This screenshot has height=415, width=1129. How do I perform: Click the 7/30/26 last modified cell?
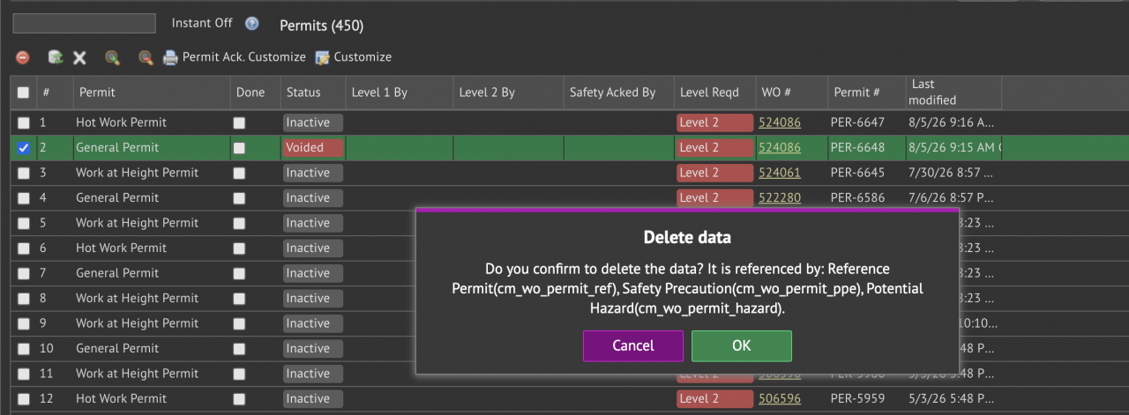[953, 173]
